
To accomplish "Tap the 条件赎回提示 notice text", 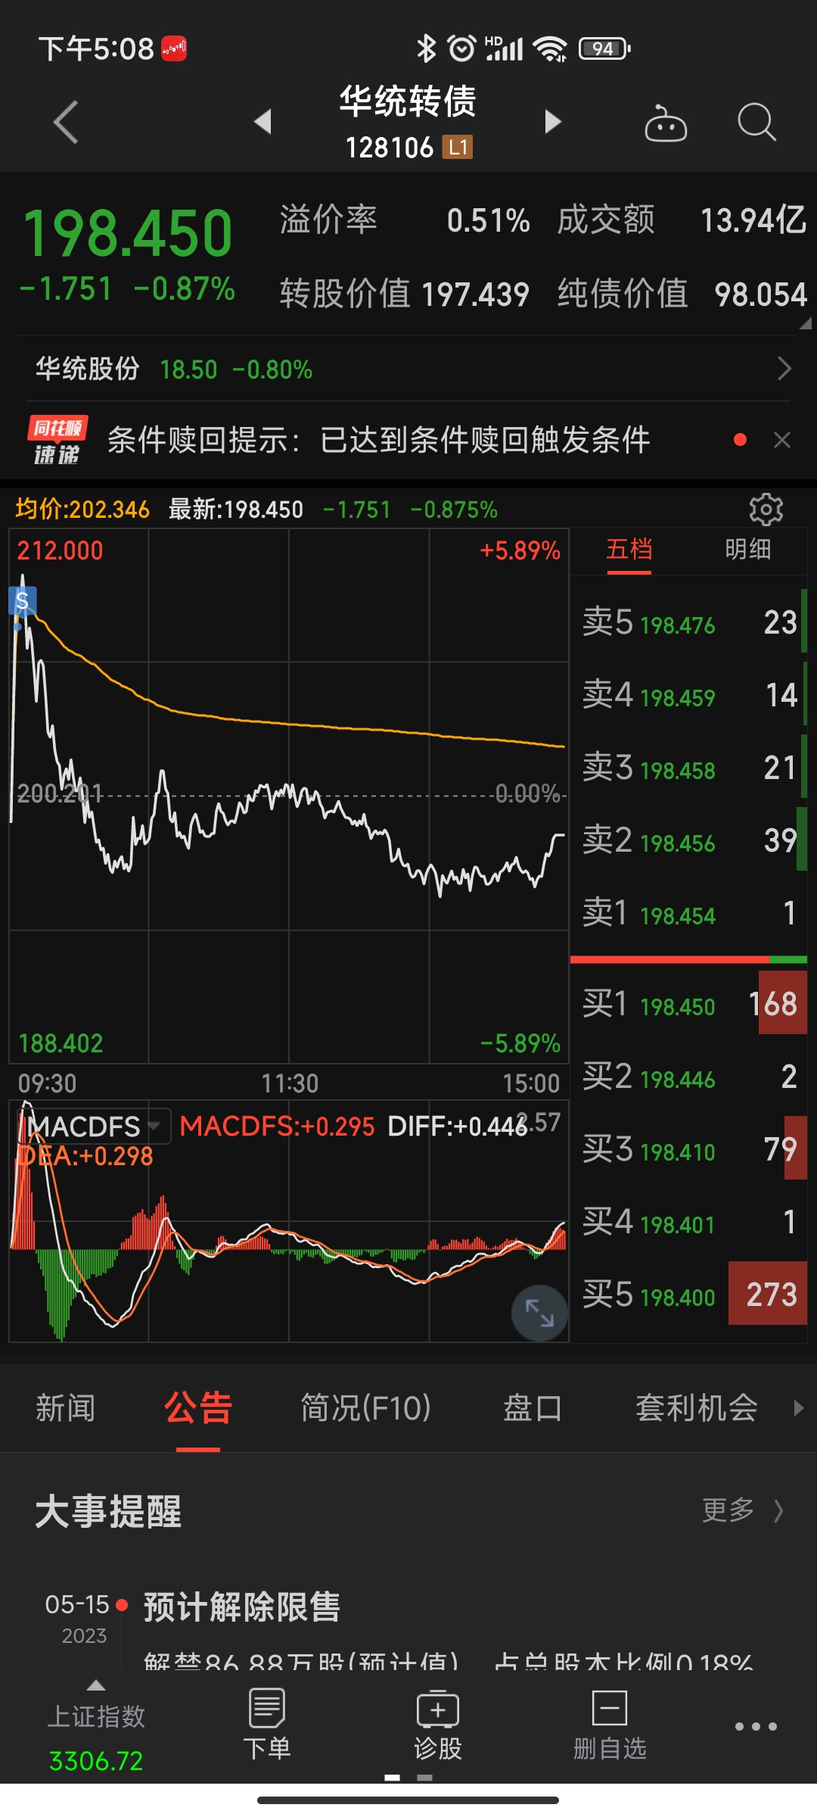I will tap(378, 440).
